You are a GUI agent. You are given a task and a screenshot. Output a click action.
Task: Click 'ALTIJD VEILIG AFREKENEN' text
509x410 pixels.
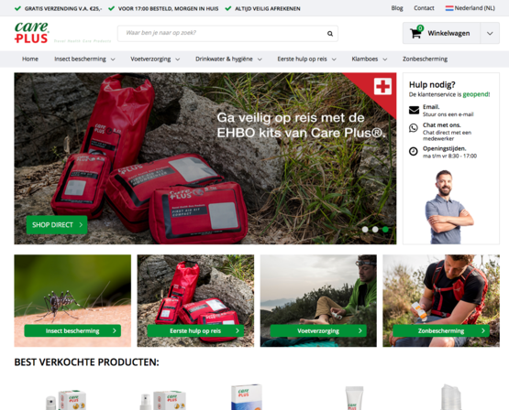coord(268,9)
